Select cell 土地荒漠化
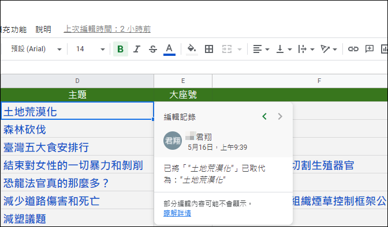 (77, 111)
